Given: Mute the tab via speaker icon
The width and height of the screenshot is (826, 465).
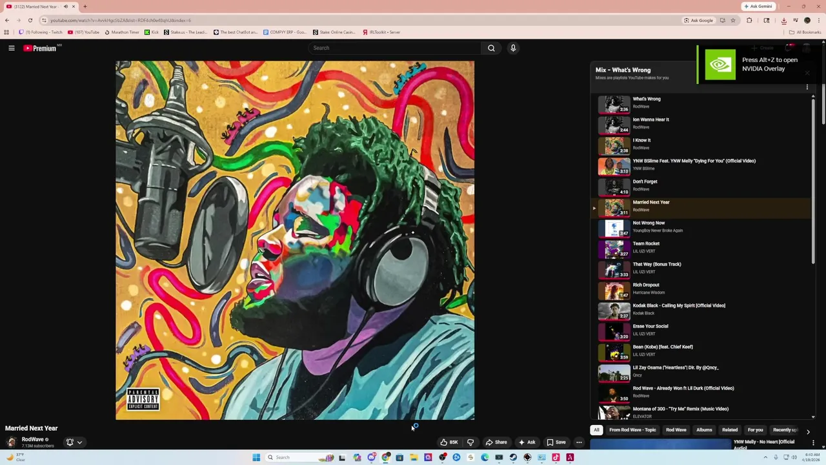Looking at the screenshot, I should pyautogui.click(x=65, y=6).
